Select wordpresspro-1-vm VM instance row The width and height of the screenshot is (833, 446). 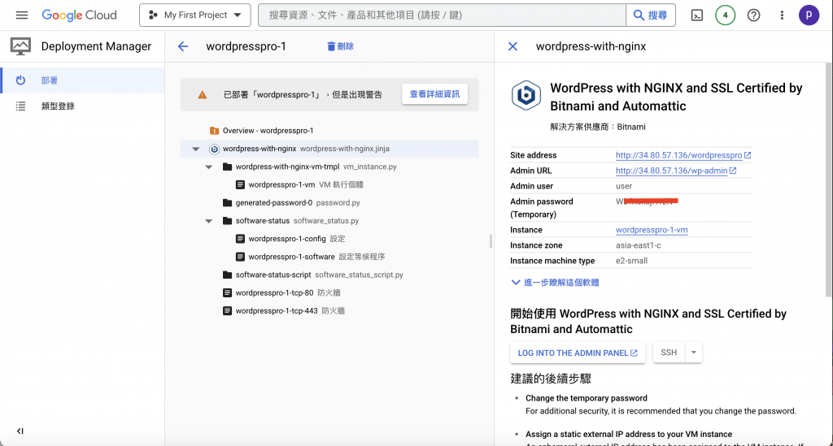point(329,184)
